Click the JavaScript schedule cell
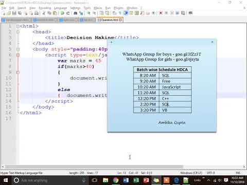 click(x=175, y=87)
